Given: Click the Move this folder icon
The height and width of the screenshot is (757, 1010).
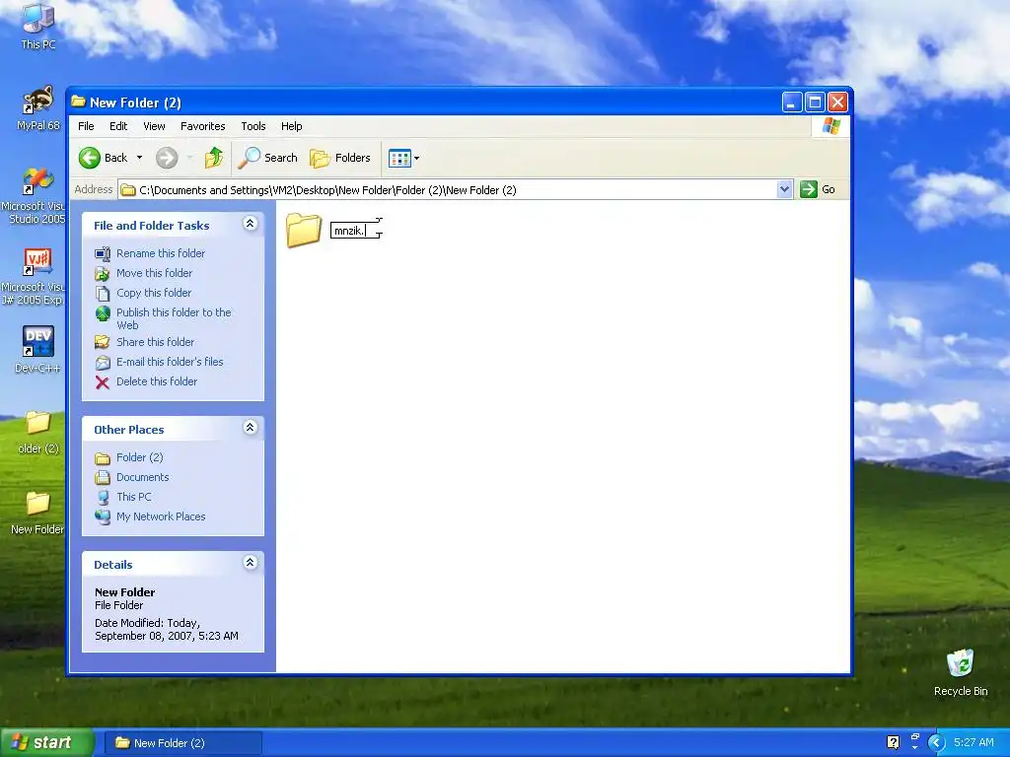Looking at the screenshot, I should click(103, 274).
